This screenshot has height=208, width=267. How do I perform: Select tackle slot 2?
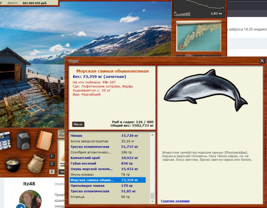[x=52, y=164]
